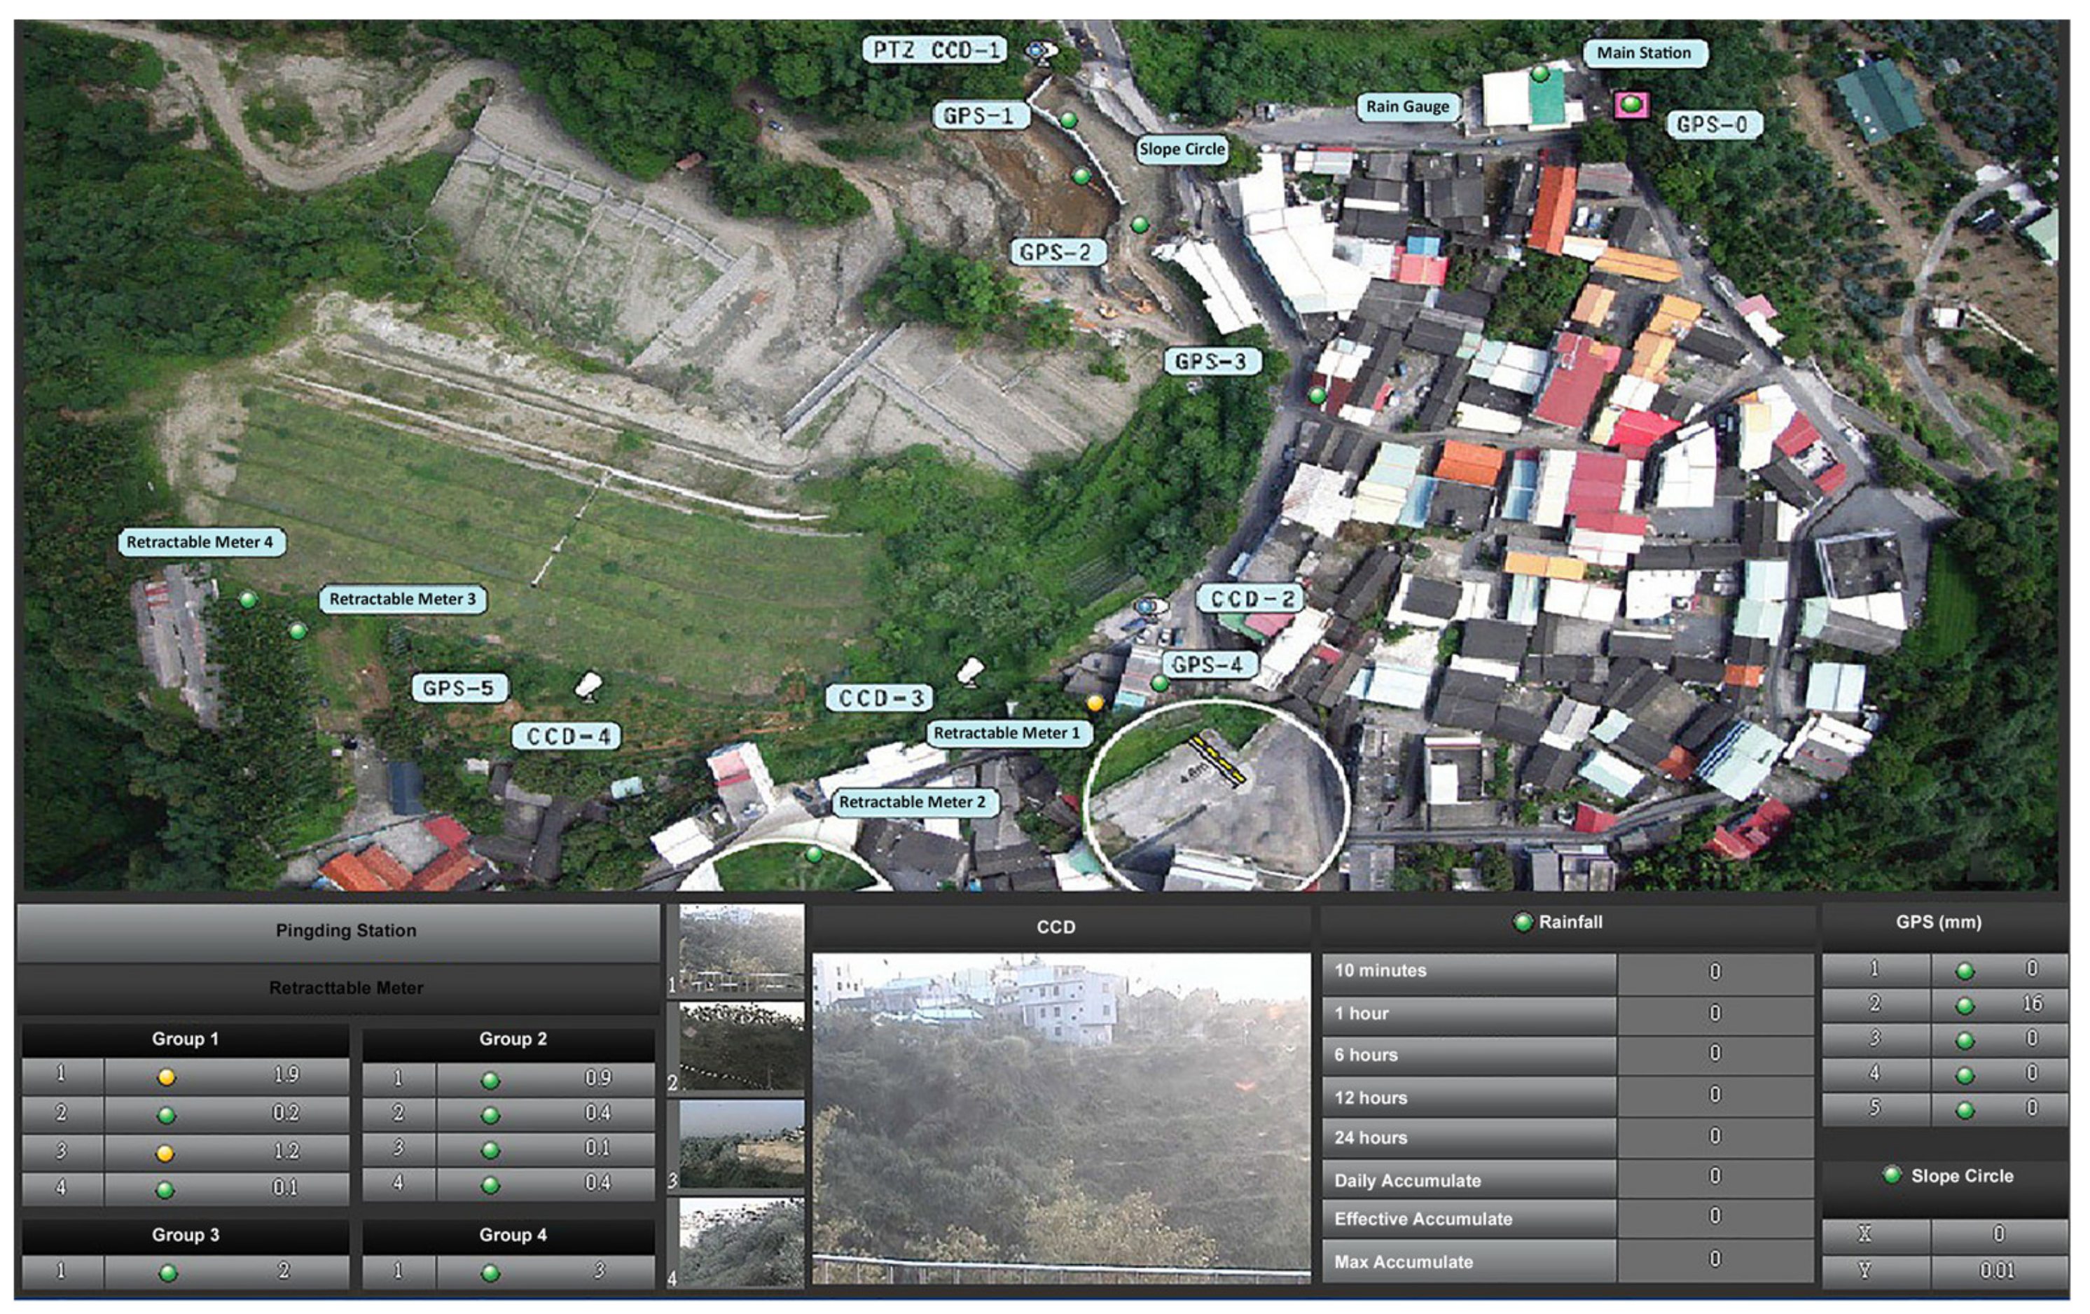Click the GPS row 2 green status light

(x=1965, y=1006)
